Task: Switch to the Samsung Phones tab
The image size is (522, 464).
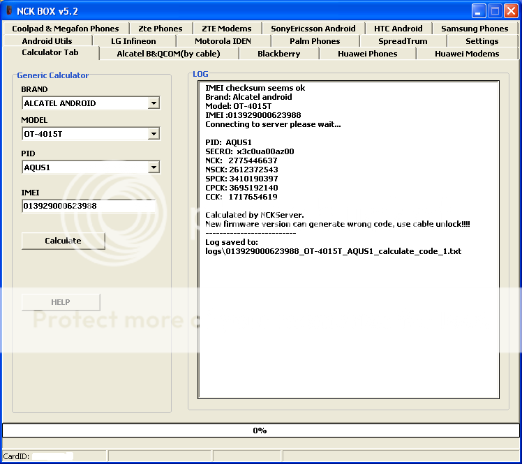Action: 475,29
